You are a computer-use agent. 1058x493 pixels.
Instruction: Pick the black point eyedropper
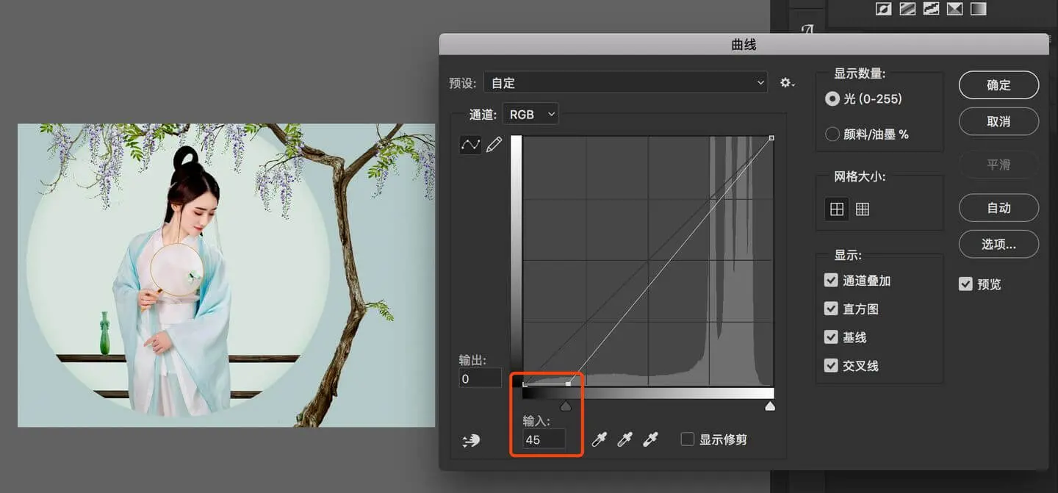pyautogui.click(x=600, y=439)
